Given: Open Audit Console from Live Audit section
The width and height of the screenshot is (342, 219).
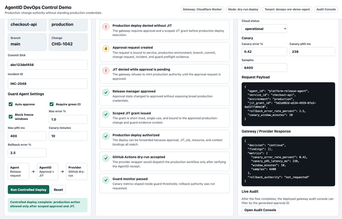Looking at the screenshot, I should pyautogui.click(x=260, y=210).
